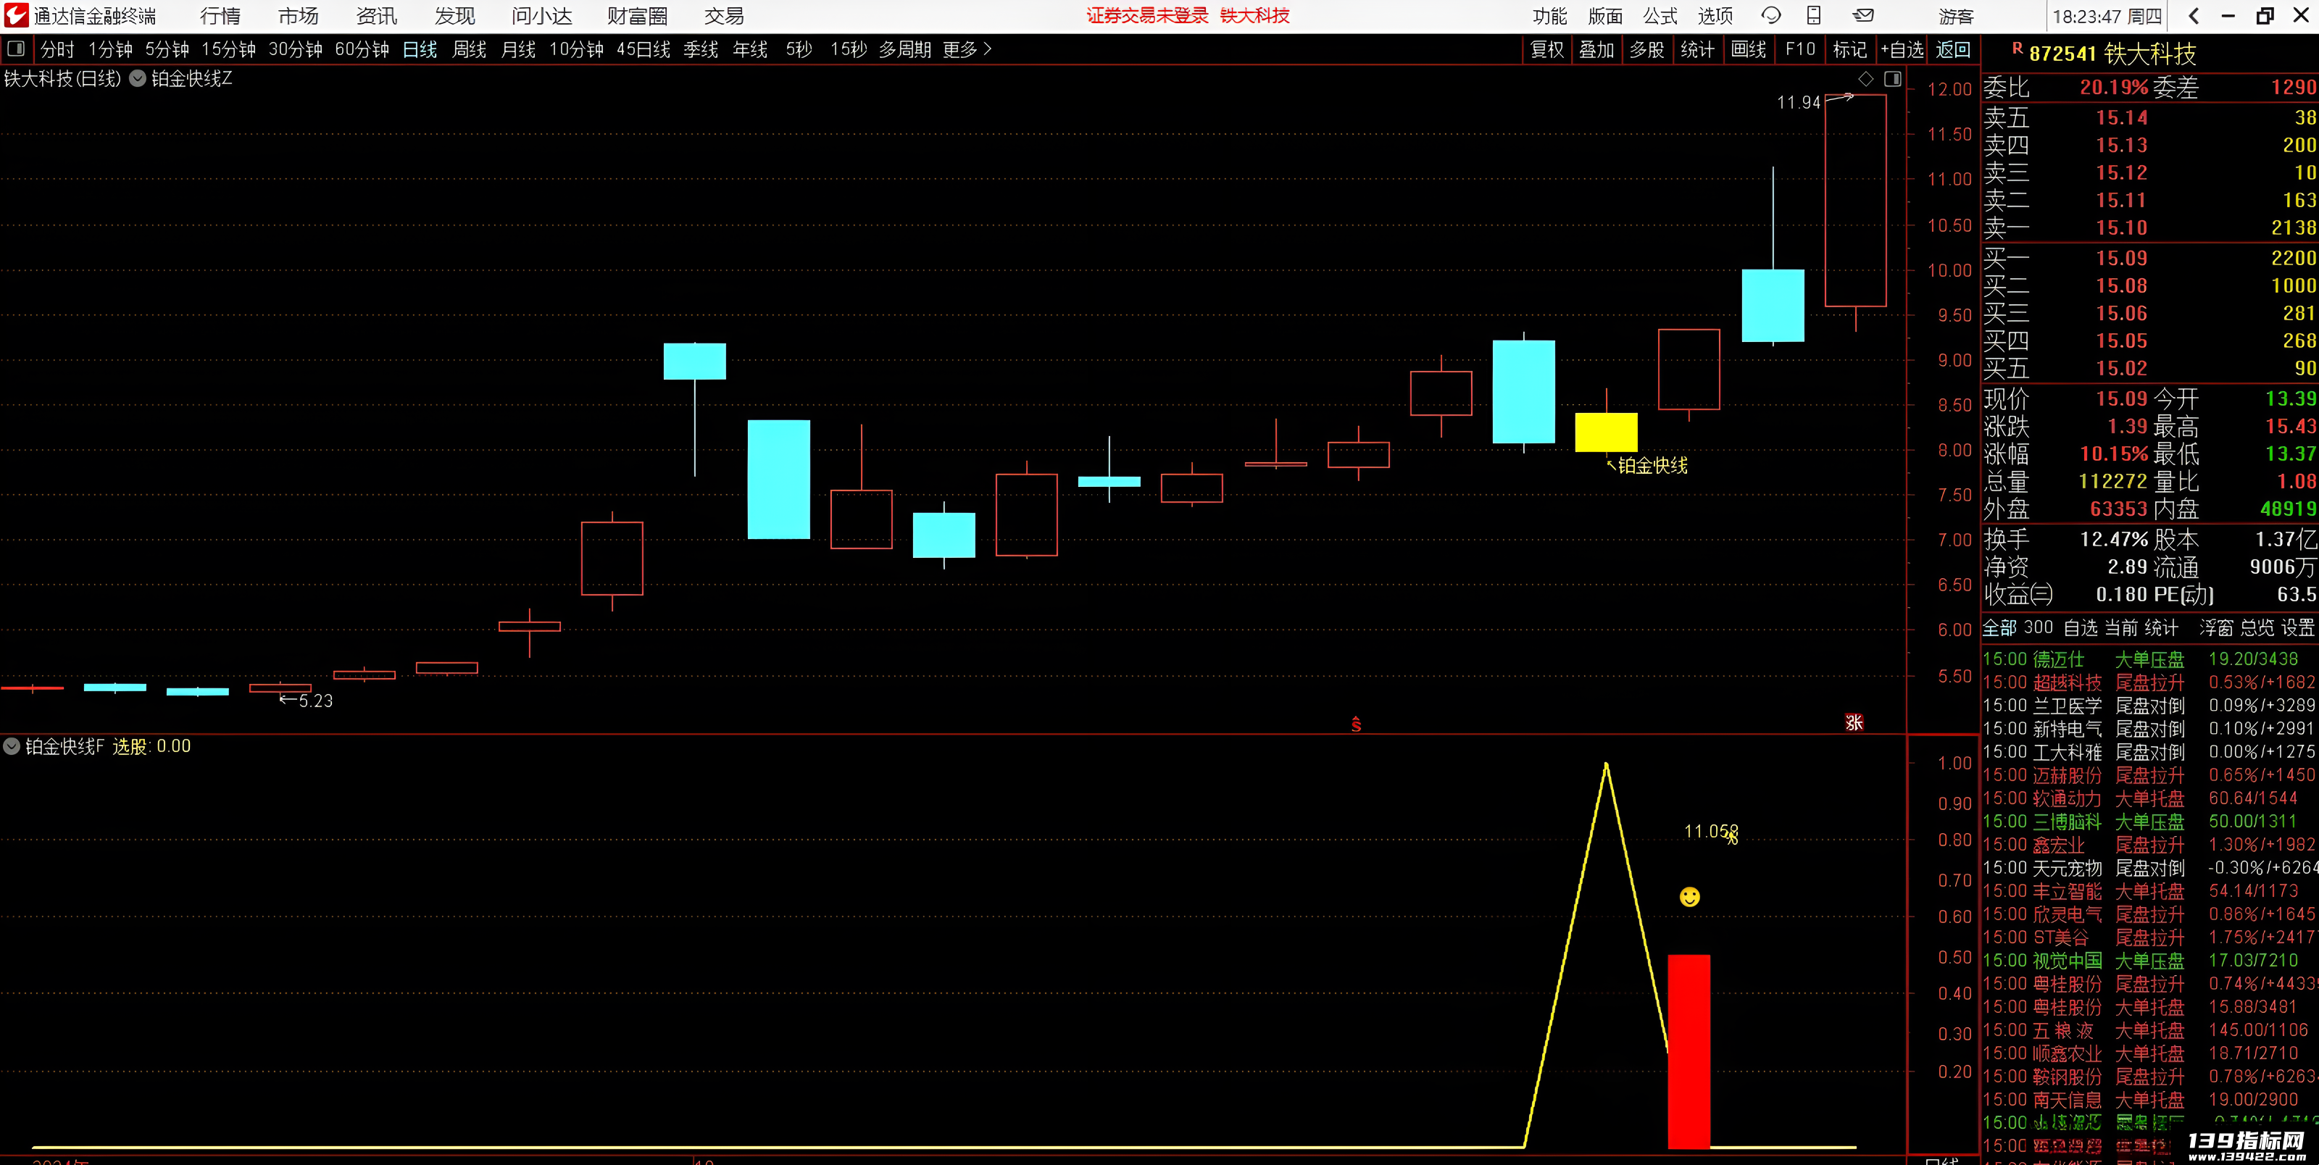Toggle the side panel icon beside the diamond
The height and width of the screenshot is (1165, 2319).
[x=1893, y=78]
